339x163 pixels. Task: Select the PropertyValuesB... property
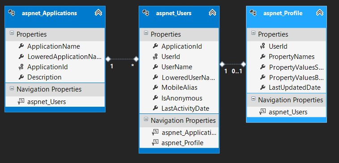pos(296,77)
